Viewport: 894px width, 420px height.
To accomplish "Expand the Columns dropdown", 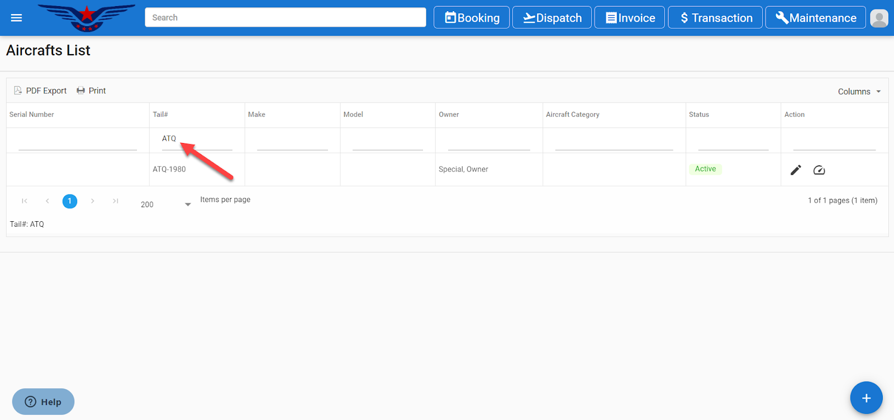I will click(x=859, y=92).
